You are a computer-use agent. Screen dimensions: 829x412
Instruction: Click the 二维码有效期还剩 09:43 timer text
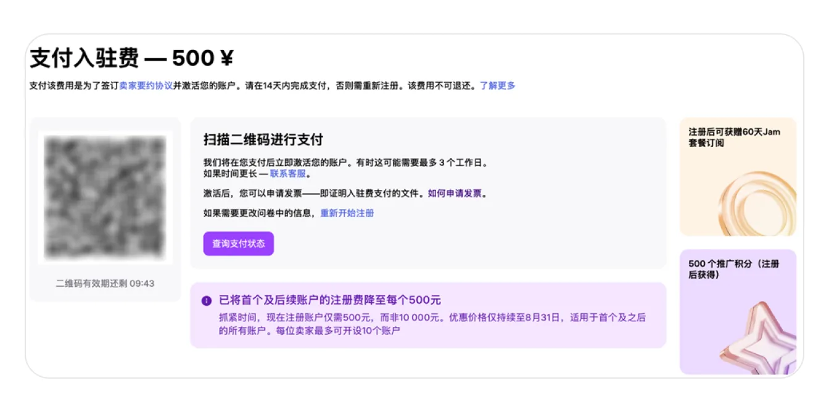point(105,284)
